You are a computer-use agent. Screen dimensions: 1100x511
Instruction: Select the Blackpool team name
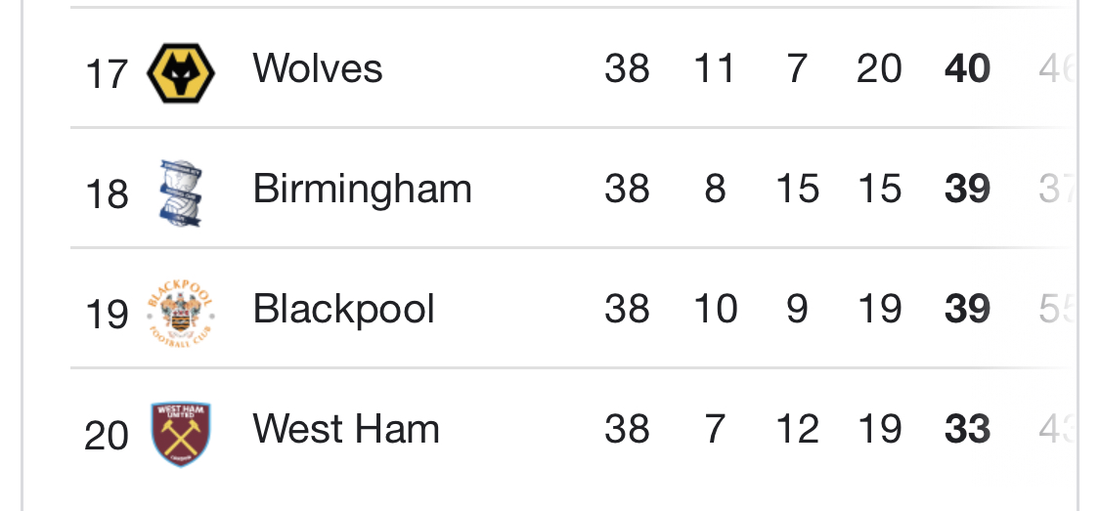click(343, 310)
